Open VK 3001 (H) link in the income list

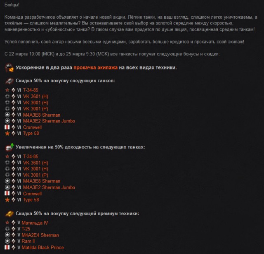click(35, 169)
